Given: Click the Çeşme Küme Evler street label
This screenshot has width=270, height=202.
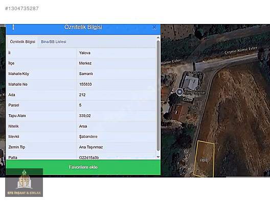Looking at the screenshot, I should coord(241,50).
